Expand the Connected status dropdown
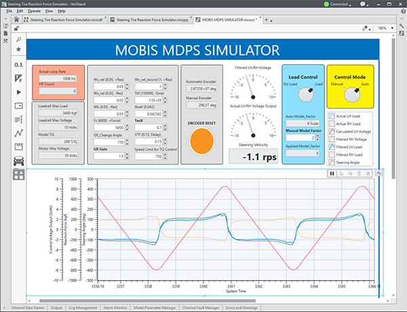Viewport: 407px width, 312px height. click(x=360, y=5)
